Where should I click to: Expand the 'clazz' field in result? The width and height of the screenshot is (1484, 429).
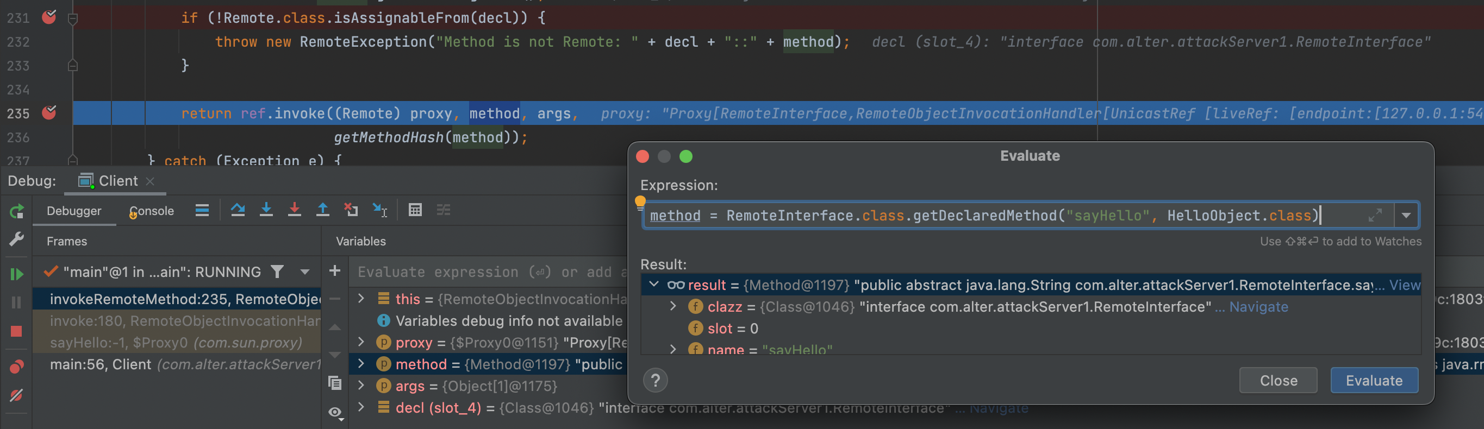tap(673, 306)
